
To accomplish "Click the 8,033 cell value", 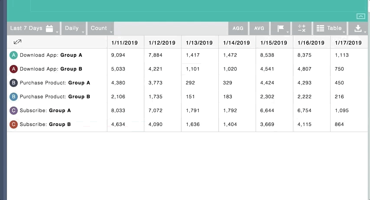I will pyautogui.click(x=118, y=111).
